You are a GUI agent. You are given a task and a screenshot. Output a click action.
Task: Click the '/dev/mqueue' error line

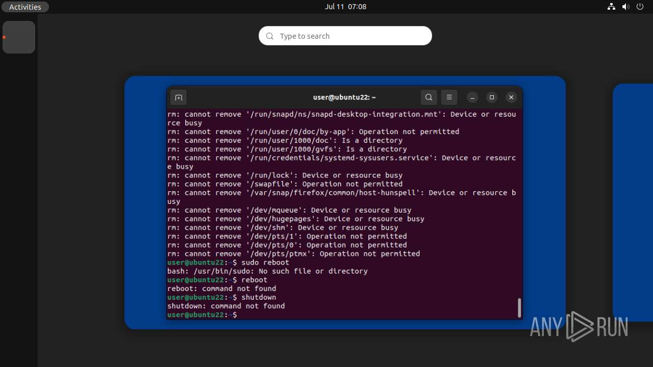tap(289, 210)
